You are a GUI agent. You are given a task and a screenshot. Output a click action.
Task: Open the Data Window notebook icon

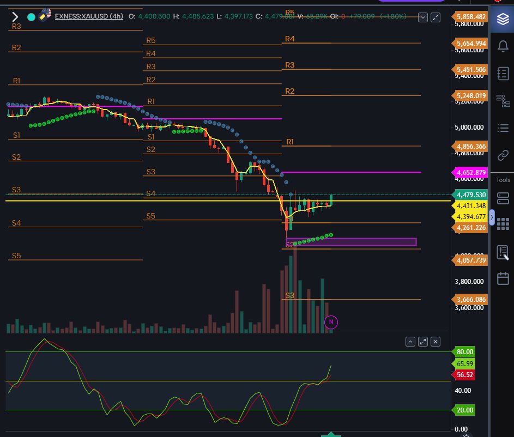[x=503, y=74]
